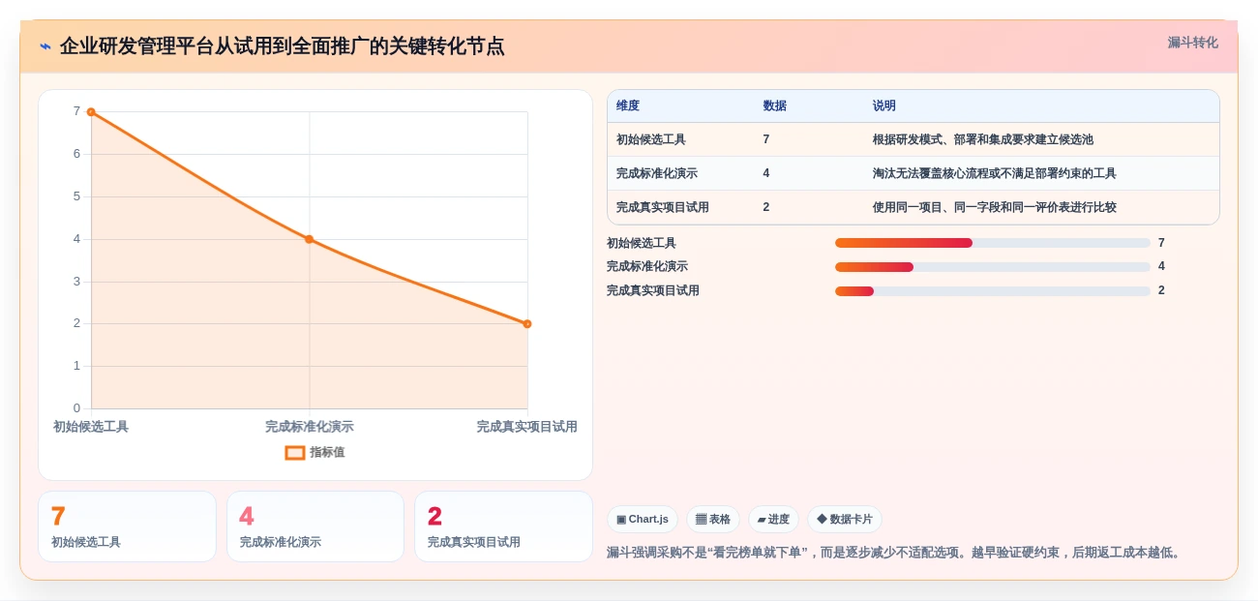
Task: Click the 完成标准化演示 progress bar
Action: tap(993, 267)
